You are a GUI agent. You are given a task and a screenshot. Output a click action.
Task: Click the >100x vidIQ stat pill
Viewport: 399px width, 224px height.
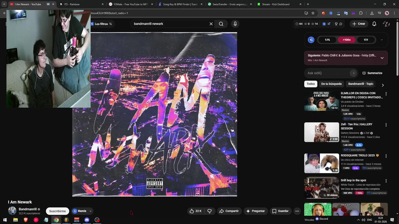347,40
